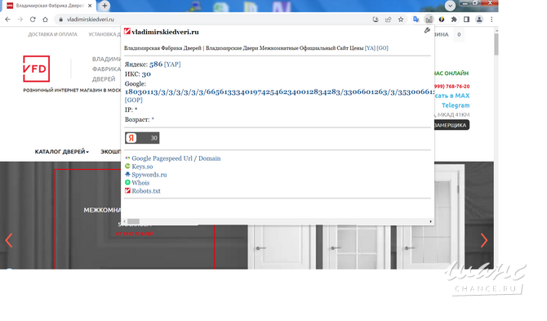Toggle the browser side panel
The image size is (547, 321).
[466, 20]
